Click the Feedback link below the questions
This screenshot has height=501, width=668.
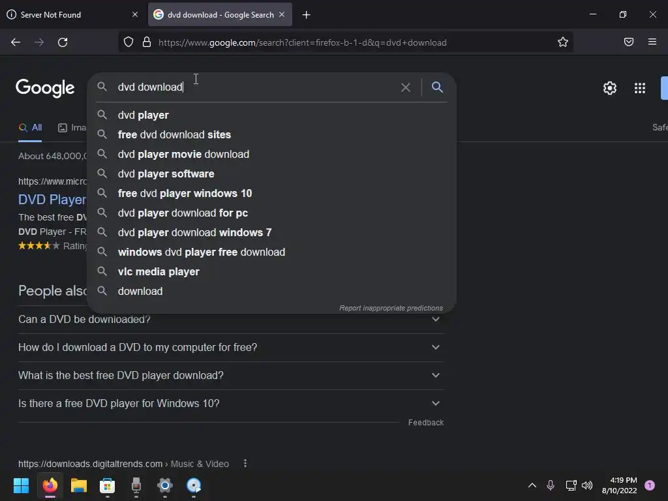(x=425, y=423)
